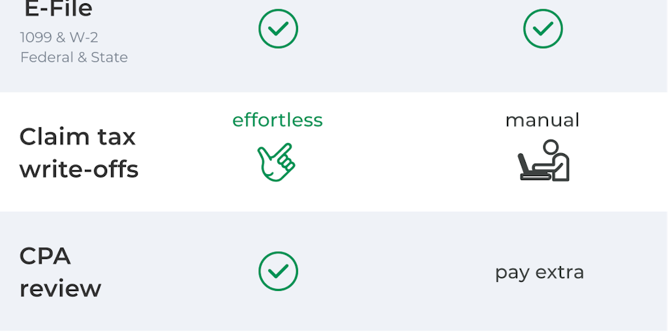Image resolution: width=668 pixels, height=334 pixels.
Task: Click the '1099 & W-2' subtext
Action: pos(59,38)
